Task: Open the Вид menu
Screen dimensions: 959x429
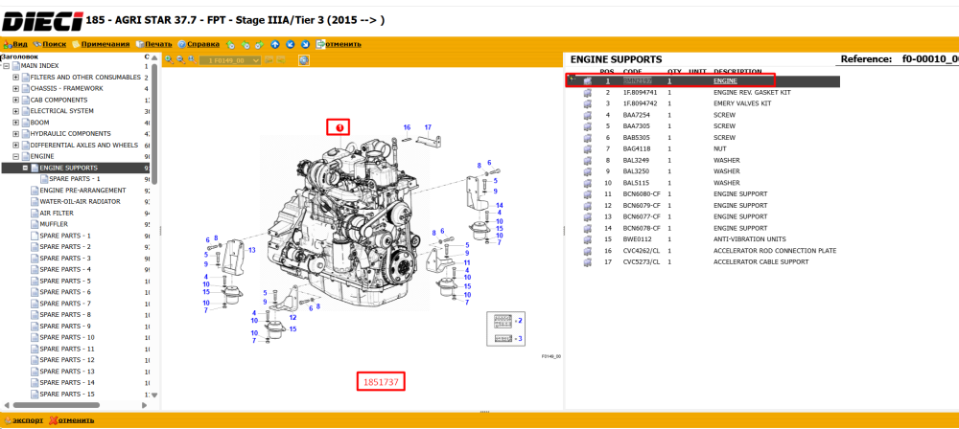Action: [16, 44]
